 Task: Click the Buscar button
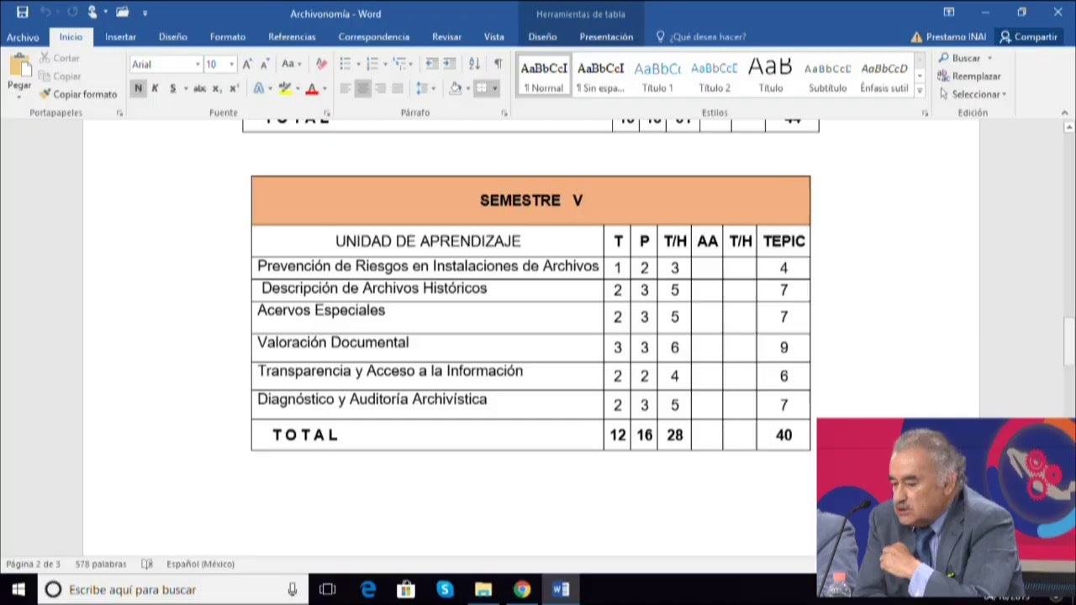965,58
